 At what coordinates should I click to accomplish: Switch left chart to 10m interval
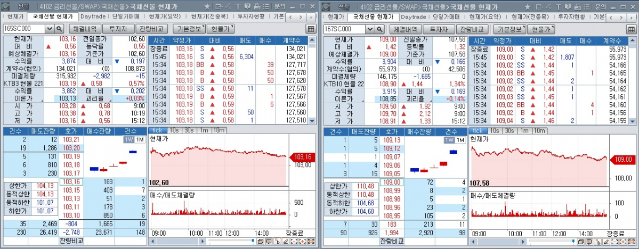coord(219,130)
